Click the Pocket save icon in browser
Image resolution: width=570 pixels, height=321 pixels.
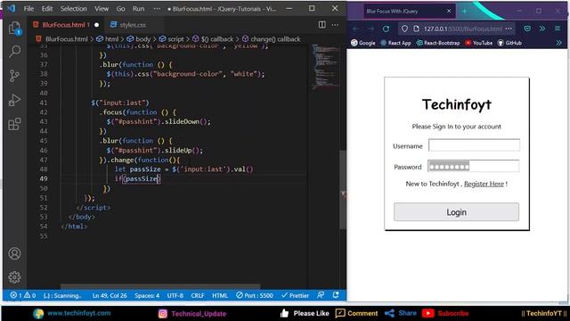pos(527,29)
